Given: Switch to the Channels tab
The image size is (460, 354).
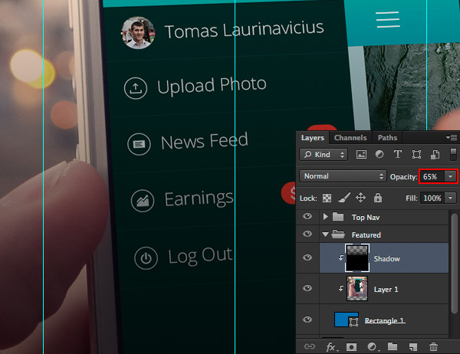Looking at the screenshot, I should (350, 138).
